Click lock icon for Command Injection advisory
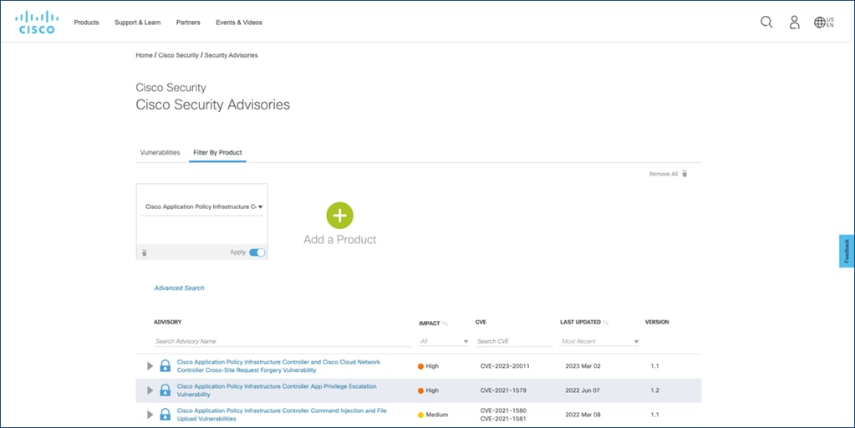Viewport: 855px width, 428px height. [165, 415]
